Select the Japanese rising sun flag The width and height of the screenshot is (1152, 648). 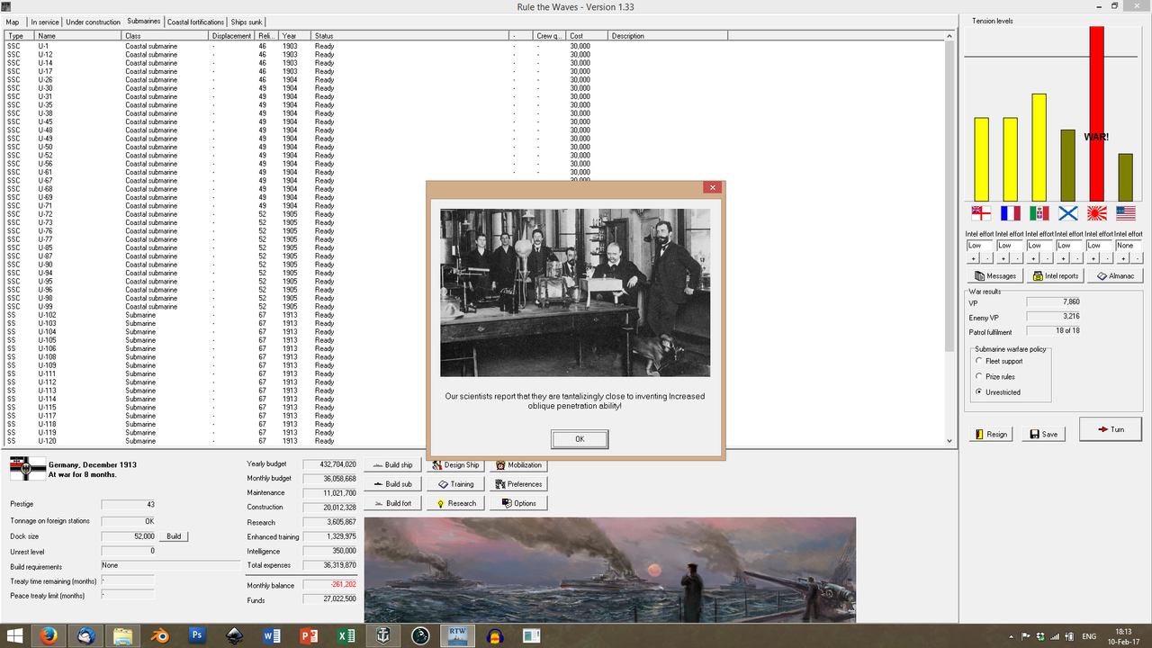pyautogui.click(x=1096, y=213)
